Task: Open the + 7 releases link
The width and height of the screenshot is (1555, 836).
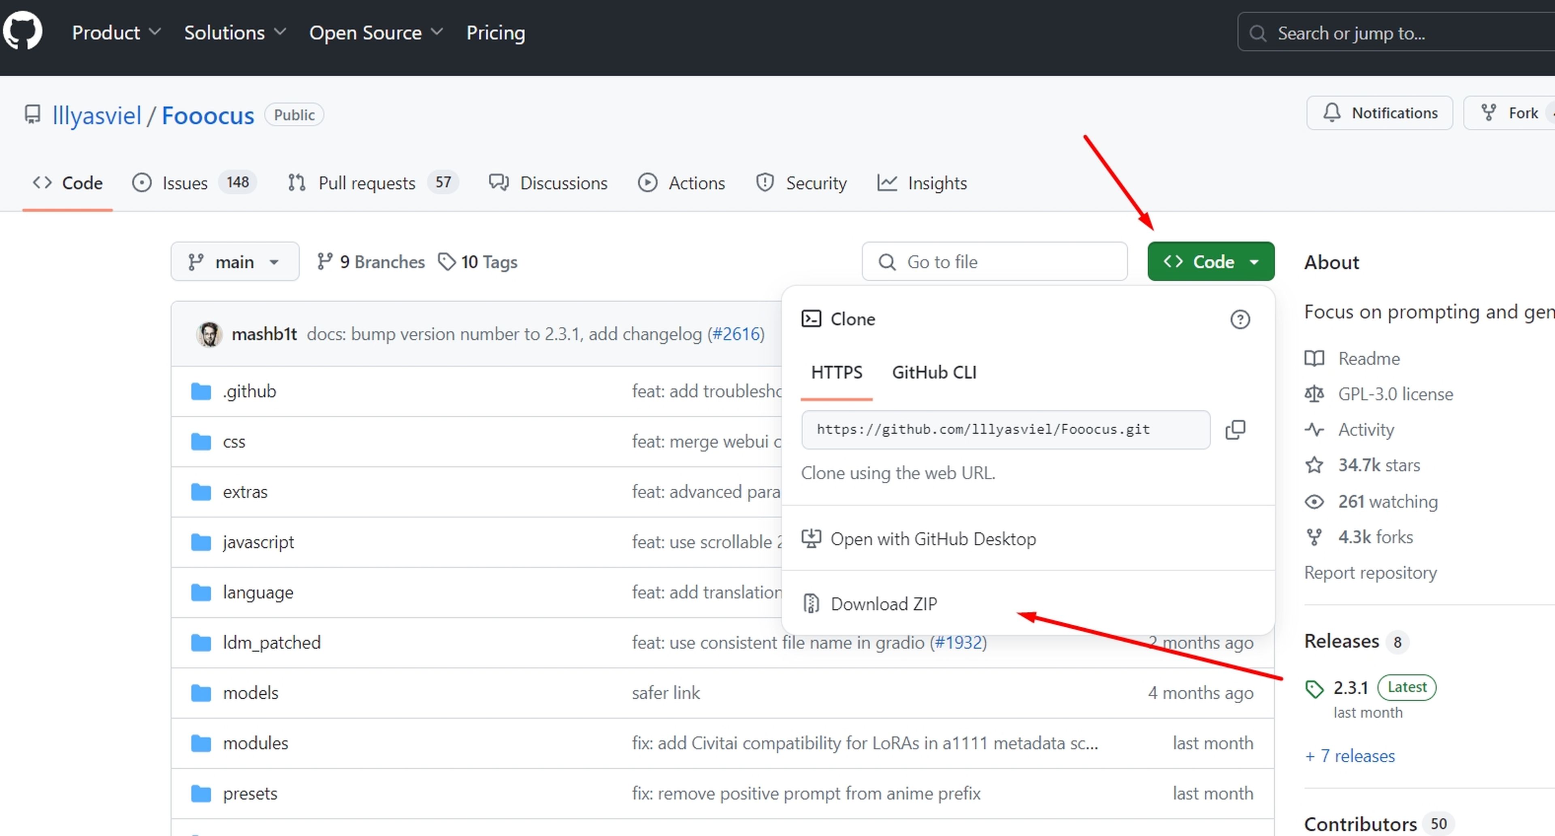Action: 1350,756
